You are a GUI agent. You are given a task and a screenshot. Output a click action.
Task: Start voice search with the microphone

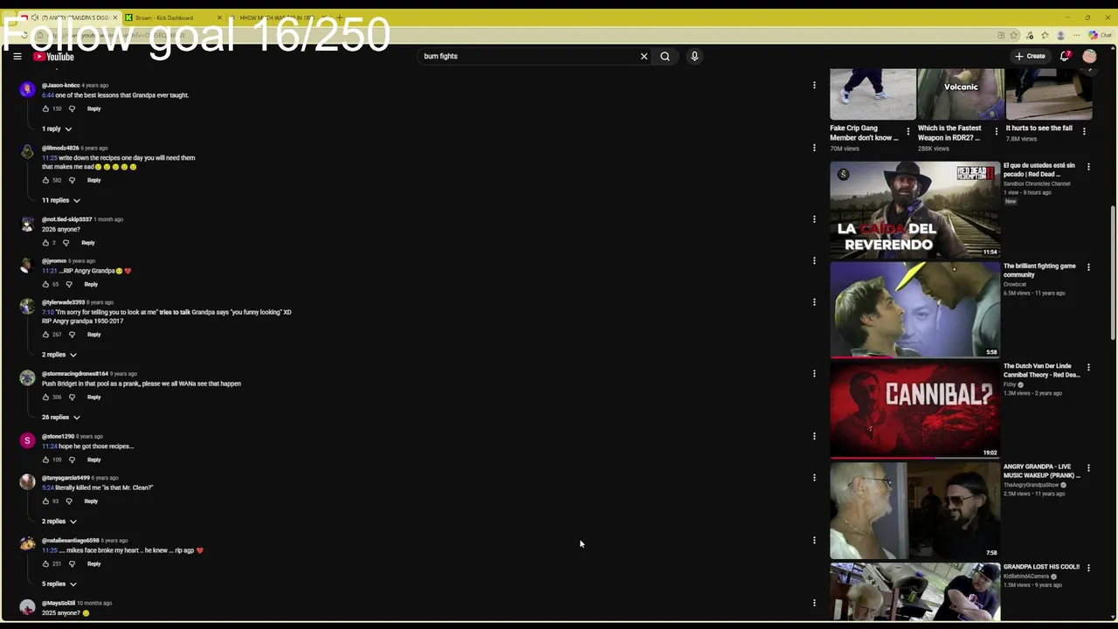click(x=694, y=56)
